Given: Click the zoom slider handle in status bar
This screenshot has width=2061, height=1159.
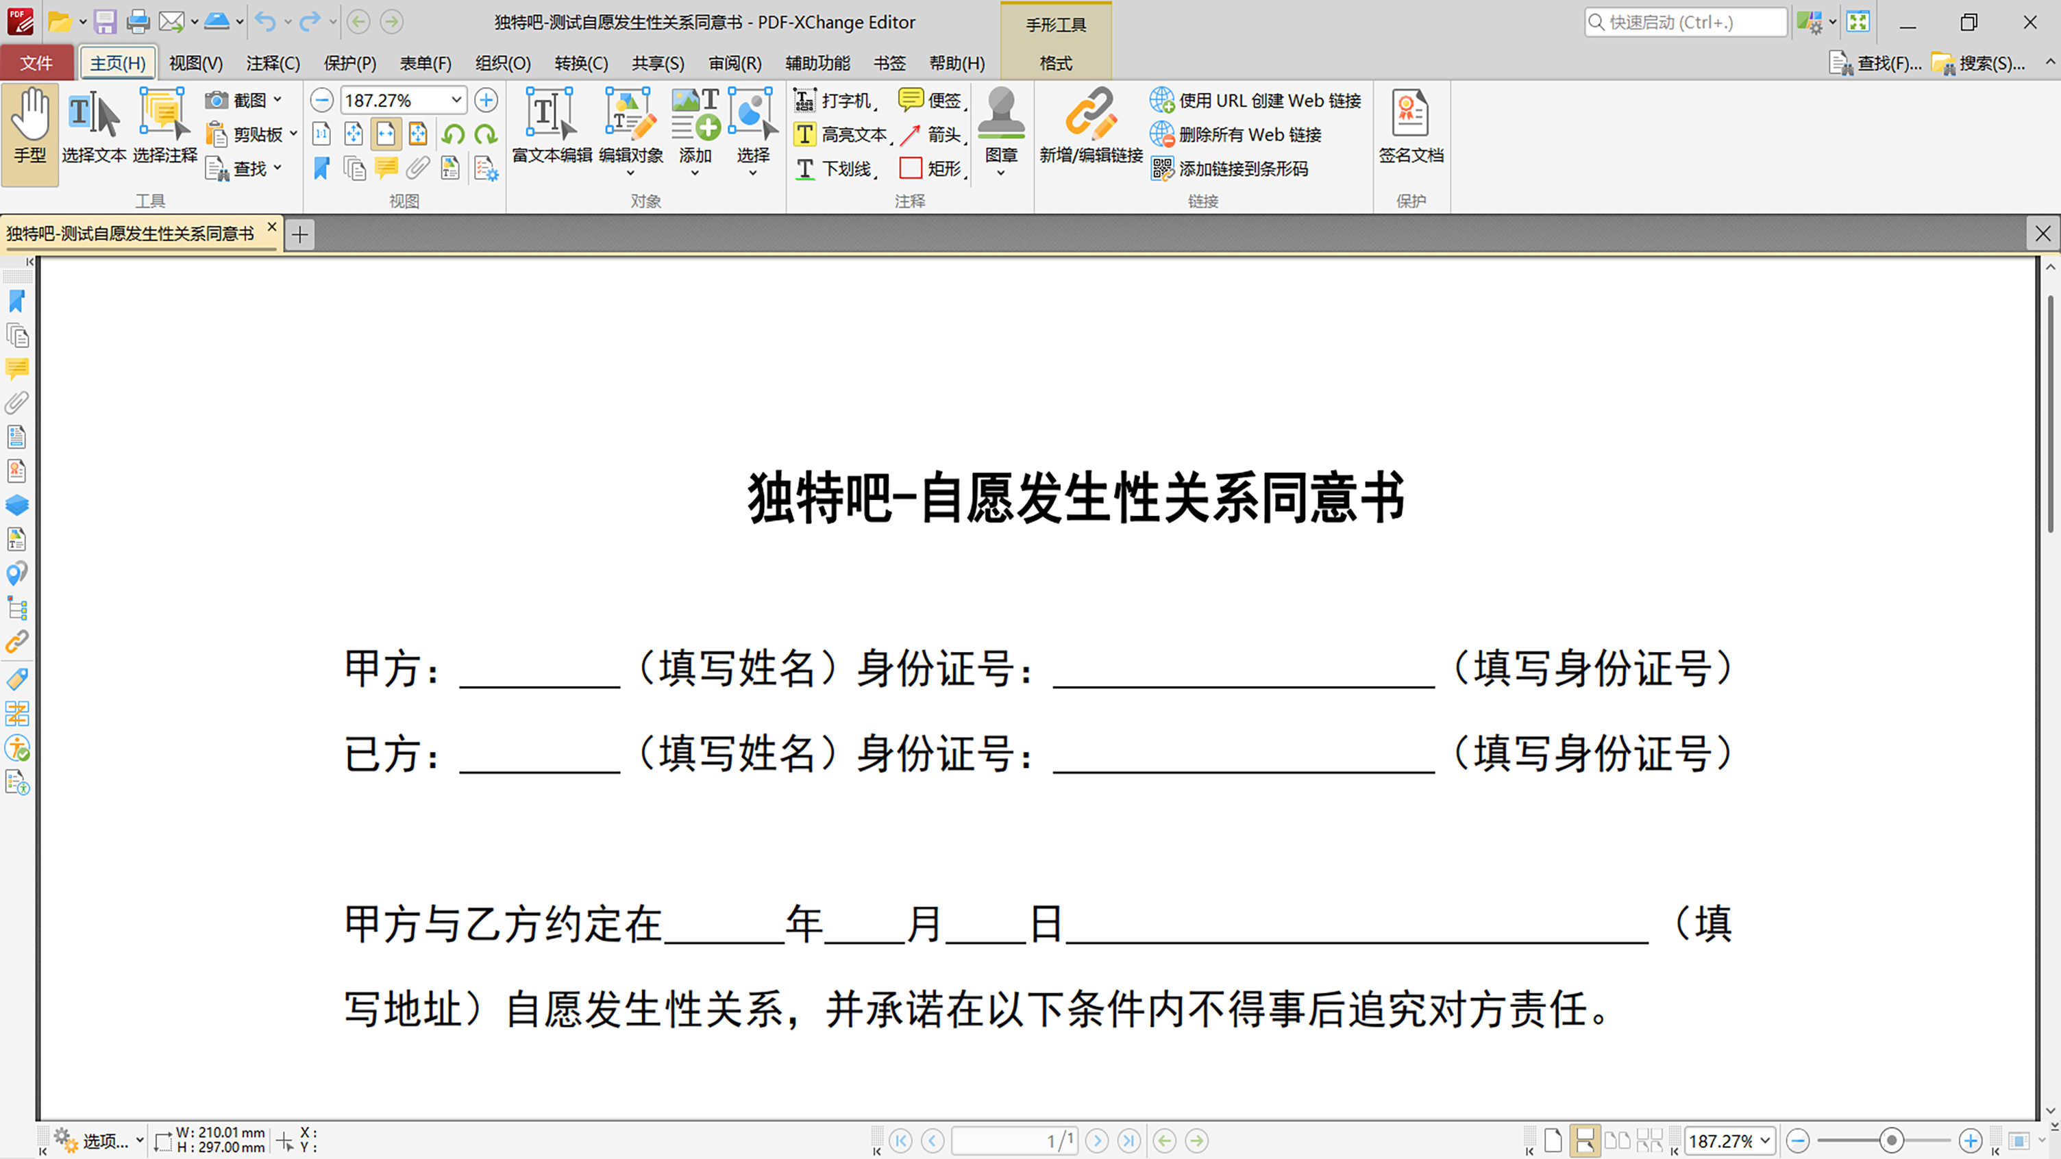Looking at the screenshot, I should (x=1891, y=1141).
